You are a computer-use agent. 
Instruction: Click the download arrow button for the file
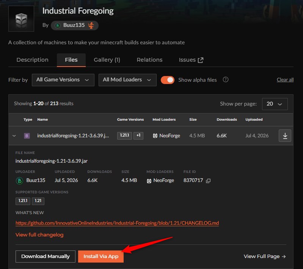(285, 136)
